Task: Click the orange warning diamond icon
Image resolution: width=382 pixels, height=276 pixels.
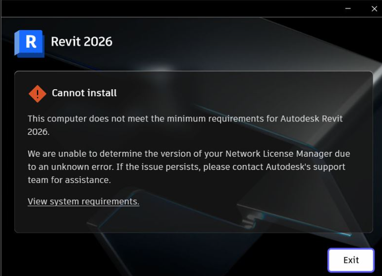Action: coord(37,94)
